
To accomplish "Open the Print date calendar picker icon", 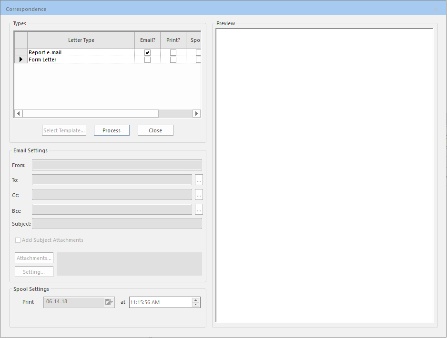I will [x=109, y=301].
